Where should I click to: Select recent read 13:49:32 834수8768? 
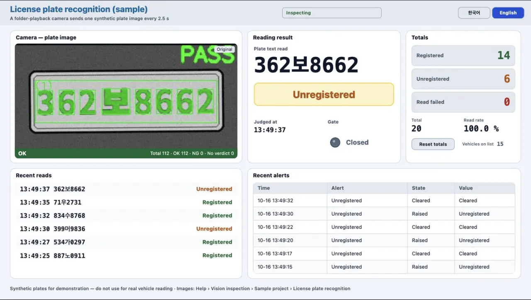126,216
